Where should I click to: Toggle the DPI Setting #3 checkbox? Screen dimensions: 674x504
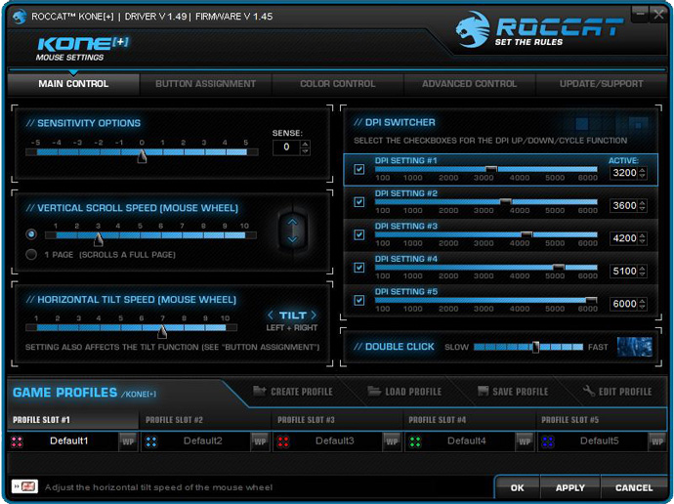click(x=359, y=234)
